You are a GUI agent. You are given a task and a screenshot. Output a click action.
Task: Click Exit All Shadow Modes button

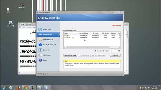coord(99,55)
